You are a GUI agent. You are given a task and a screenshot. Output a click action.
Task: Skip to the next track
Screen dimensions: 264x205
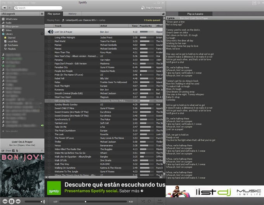[x=18, y=201]
